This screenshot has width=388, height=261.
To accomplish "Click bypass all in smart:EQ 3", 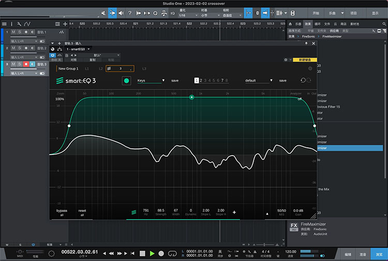I will pos(62,212).
